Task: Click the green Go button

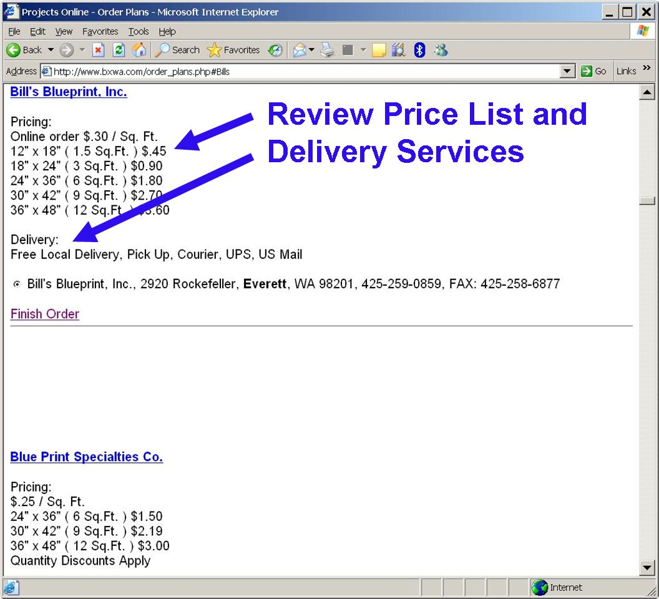Action: (x=593, y=72)
